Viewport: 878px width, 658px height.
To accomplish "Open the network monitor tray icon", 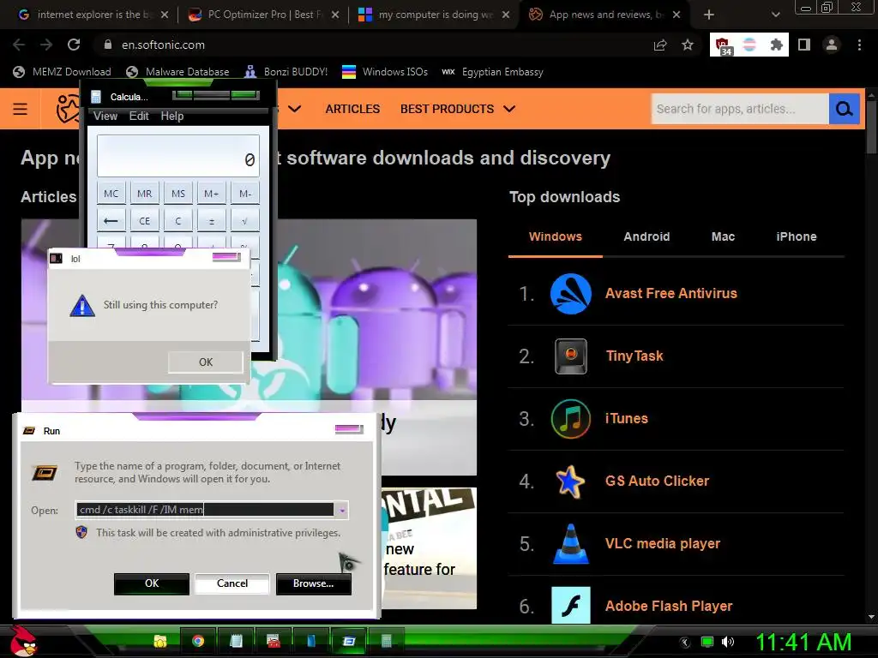I will pyautogui.click(x=707, y=642).
